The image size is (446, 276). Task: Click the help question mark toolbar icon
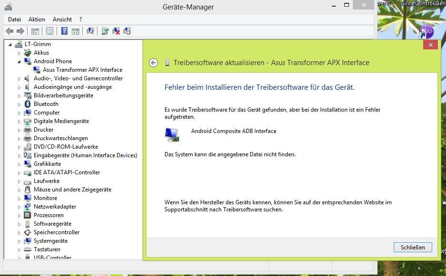pyautogui.click(x=65, y=31)
